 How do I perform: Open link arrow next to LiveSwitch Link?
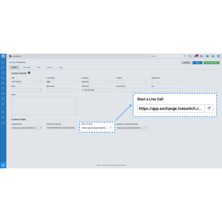40,128
